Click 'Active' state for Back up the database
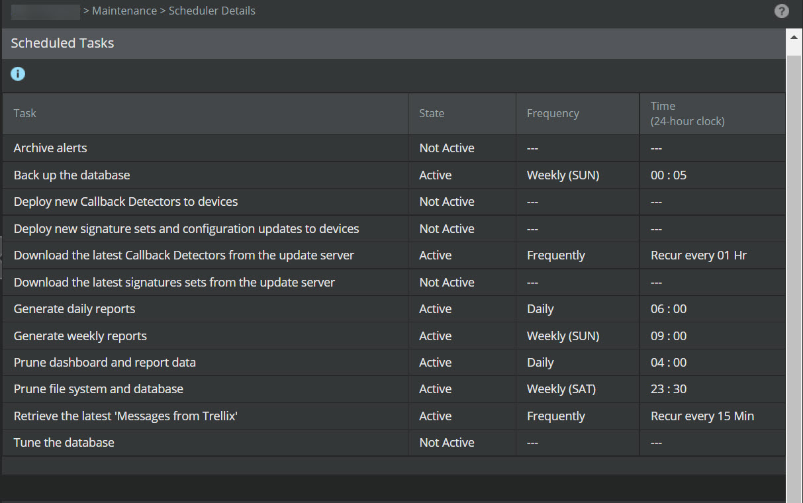This screenshot has height=503, width=803. click(436, 175)
